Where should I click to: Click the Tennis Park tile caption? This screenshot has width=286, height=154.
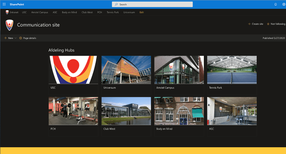[x=215, y=88]
